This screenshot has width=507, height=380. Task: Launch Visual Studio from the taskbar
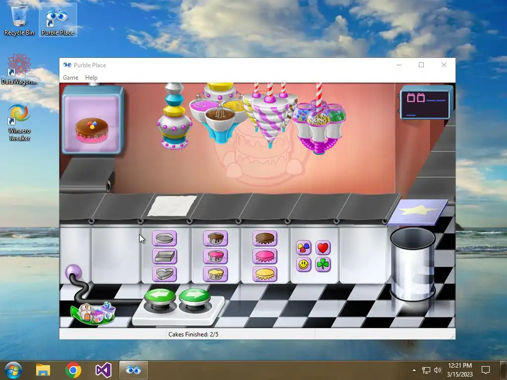tap(103, 370)
